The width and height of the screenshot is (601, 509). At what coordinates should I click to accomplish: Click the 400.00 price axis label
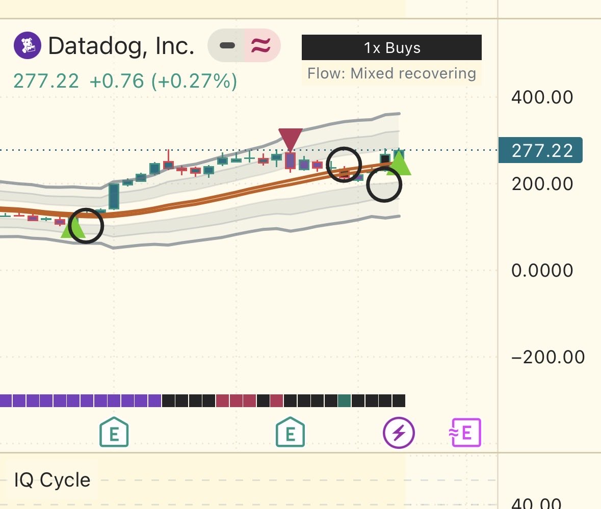point(542,97)
